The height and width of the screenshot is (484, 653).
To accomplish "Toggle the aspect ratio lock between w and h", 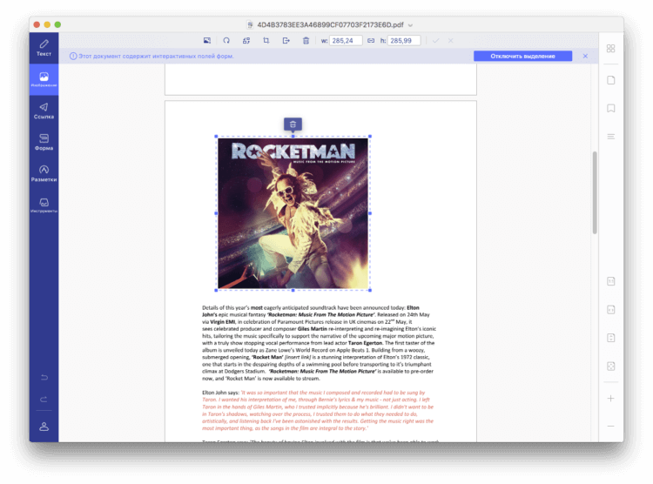I will (370, 40).
